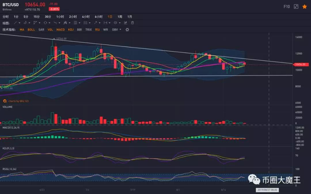The width and height of the screenshot is (311, 194).
Task: Switch to the 6小时 timeframe
Action: [98, 17]
